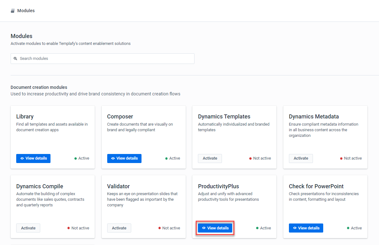Click Modules breadcrumb text in header

click(26, 11)
